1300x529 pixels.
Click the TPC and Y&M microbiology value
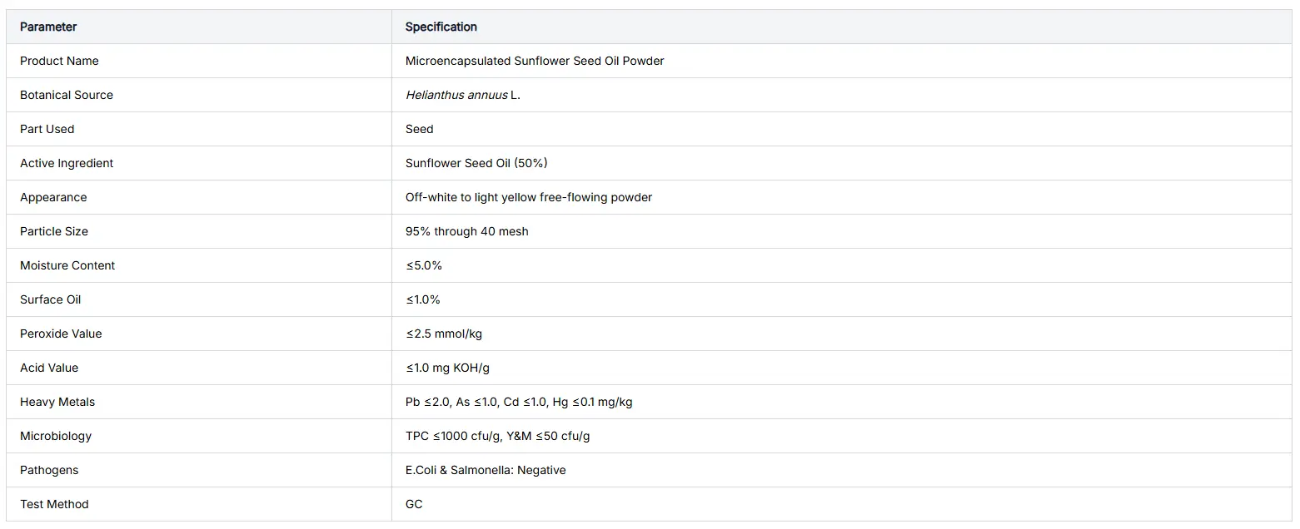pyautogui.click(x=498, y=436)
